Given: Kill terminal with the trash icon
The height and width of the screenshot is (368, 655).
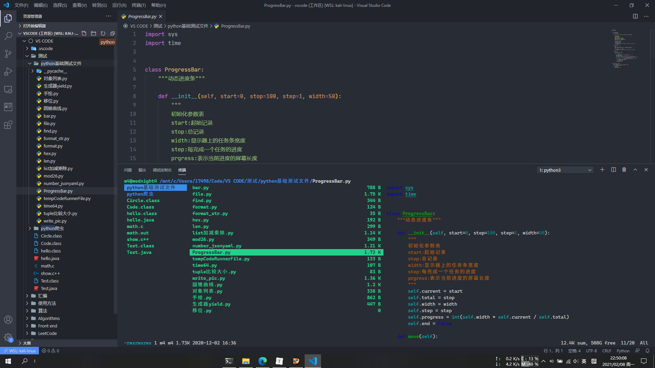Looking at the screenshot, I should pos(624,170).
